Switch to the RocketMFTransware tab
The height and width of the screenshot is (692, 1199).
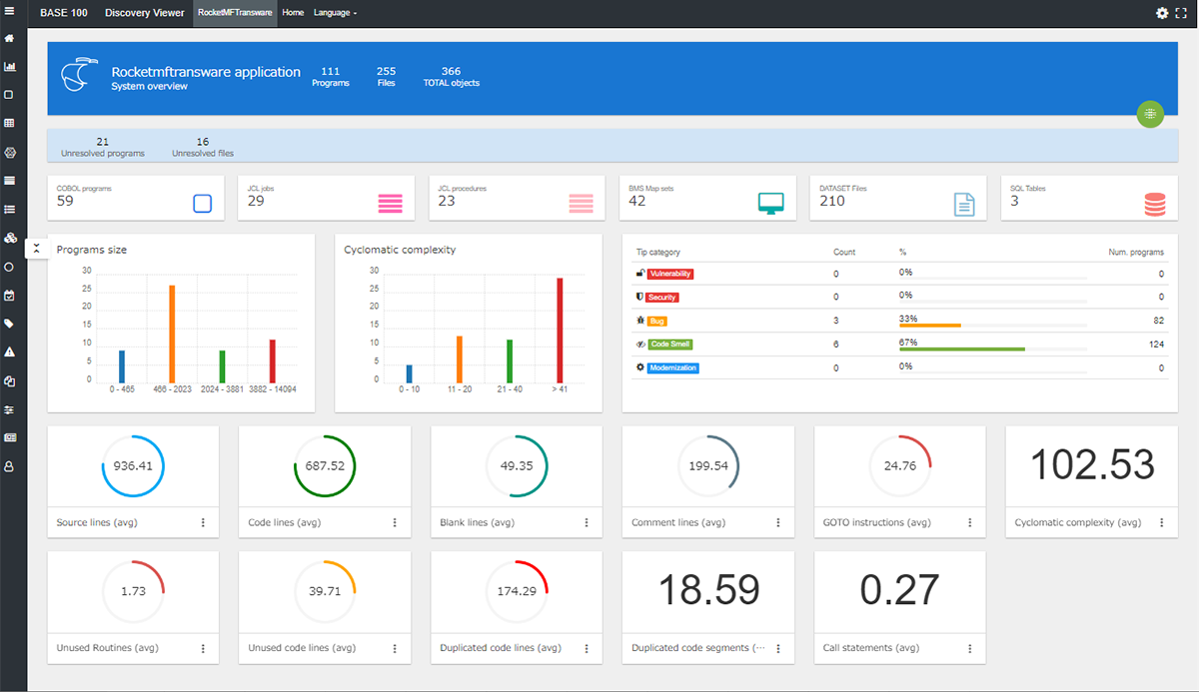[235, 13]
